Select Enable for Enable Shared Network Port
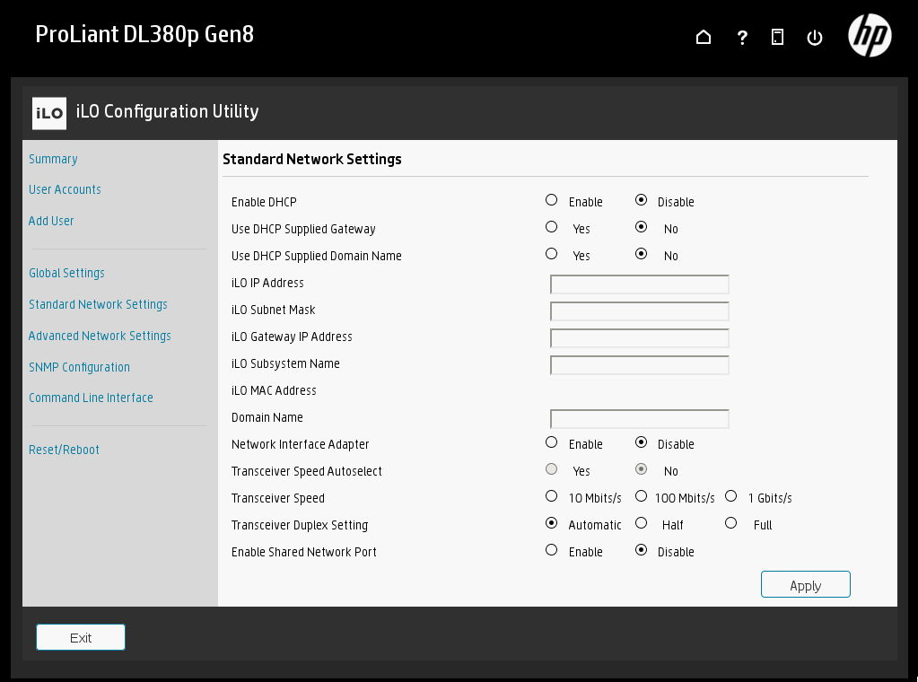The image size is (918, 682). click(x=551, y=550)
